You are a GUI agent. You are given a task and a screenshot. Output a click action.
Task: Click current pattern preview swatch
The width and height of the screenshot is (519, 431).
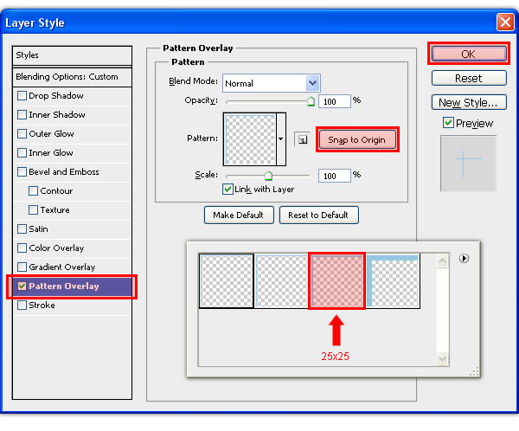pyautogui.click(x=250, y=139)
